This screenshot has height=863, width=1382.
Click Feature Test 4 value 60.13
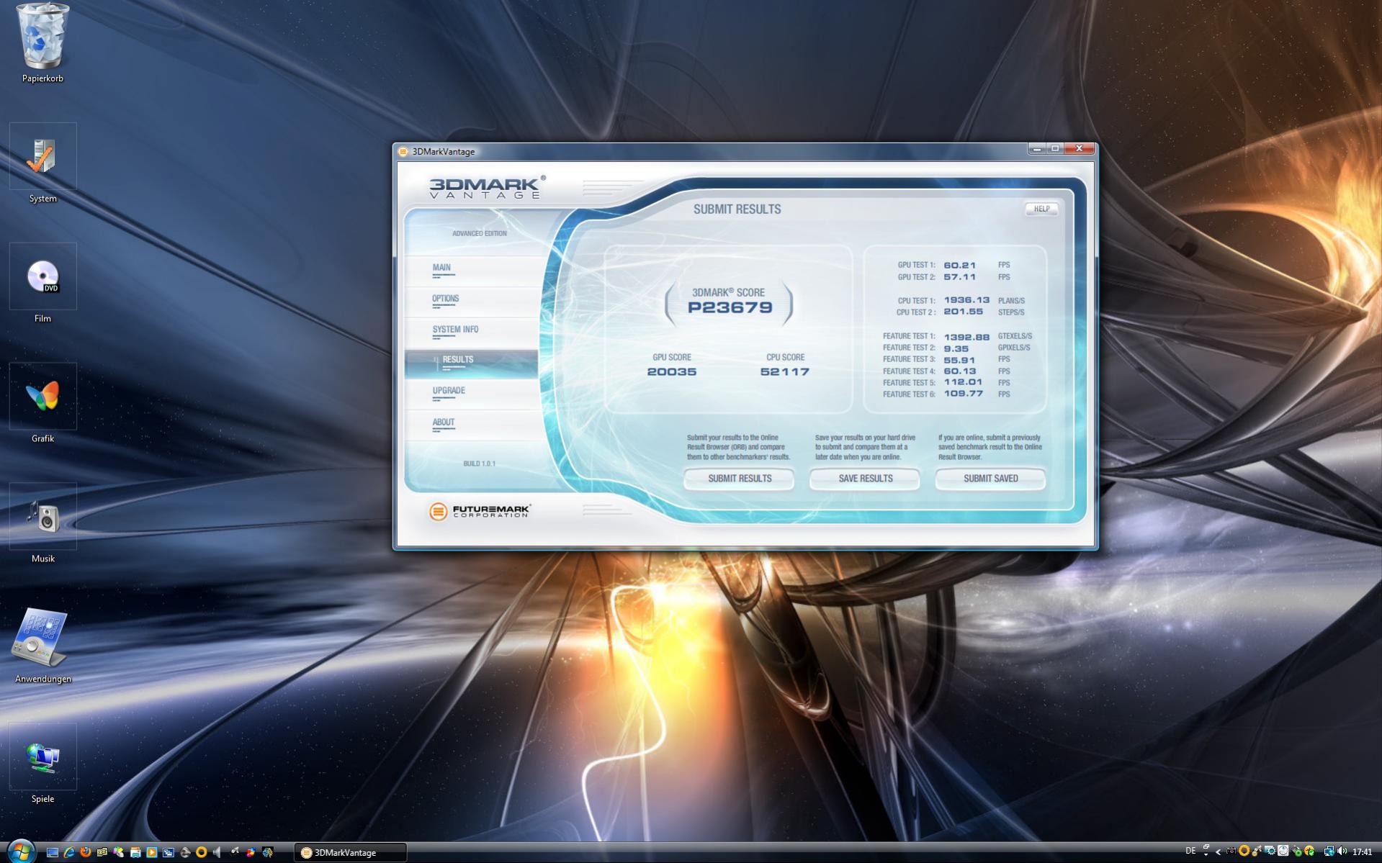click(959, 371)
